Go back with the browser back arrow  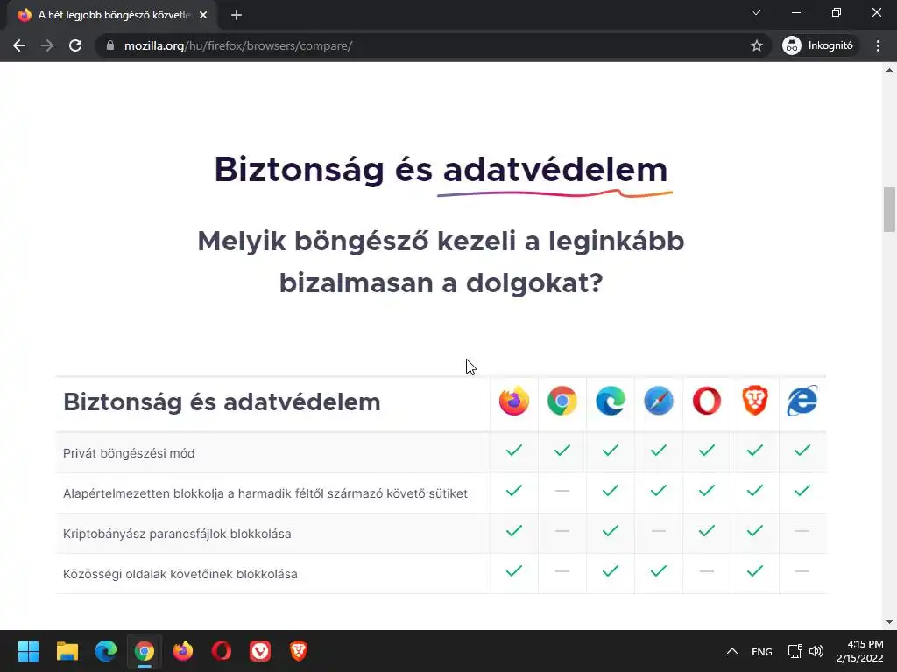click(x=19, y=45)
